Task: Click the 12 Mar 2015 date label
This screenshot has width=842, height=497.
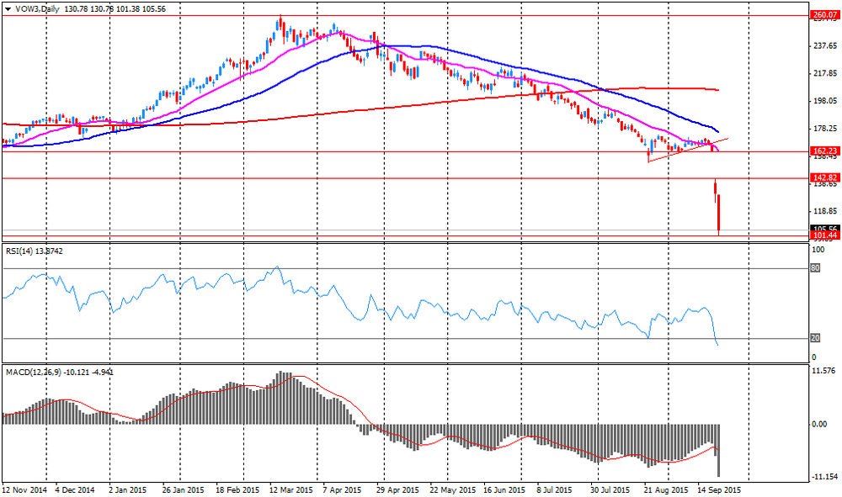Action: point(291,490)
